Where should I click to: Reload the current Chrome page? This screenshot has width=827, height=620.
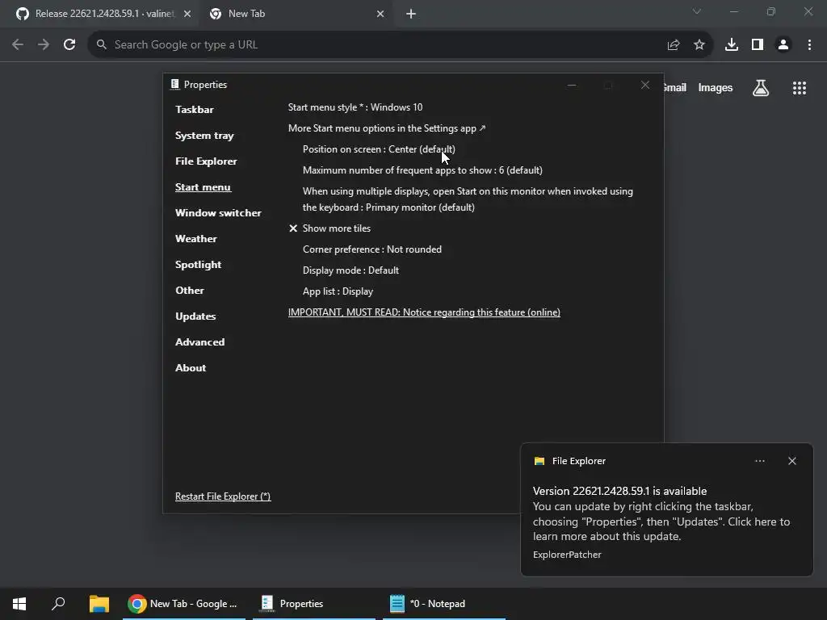pos(69,45)
